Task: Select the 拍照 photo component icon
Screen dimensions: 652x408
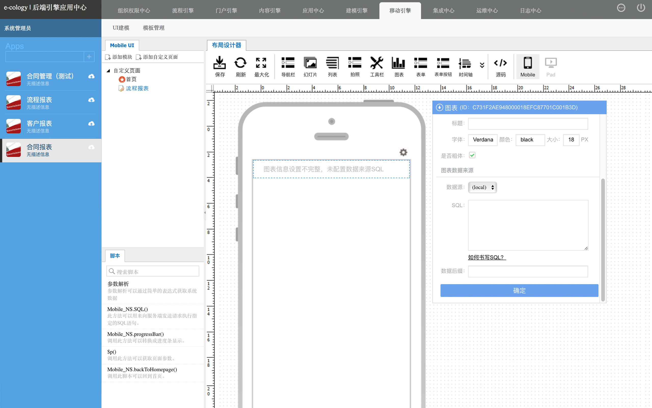Action: [355, 66]
